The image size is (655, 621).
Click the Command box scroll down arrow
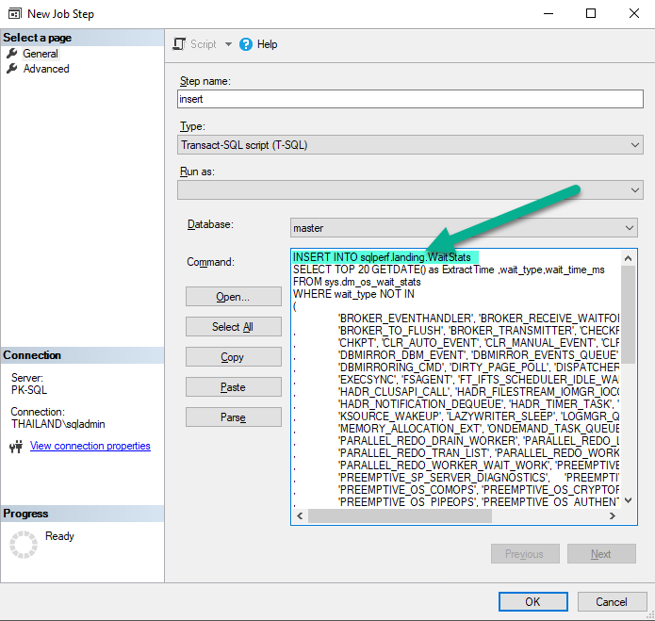628,499
